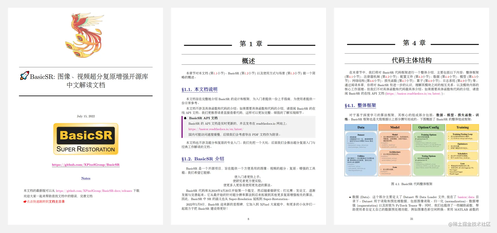Click page number 31

[412, 219]
